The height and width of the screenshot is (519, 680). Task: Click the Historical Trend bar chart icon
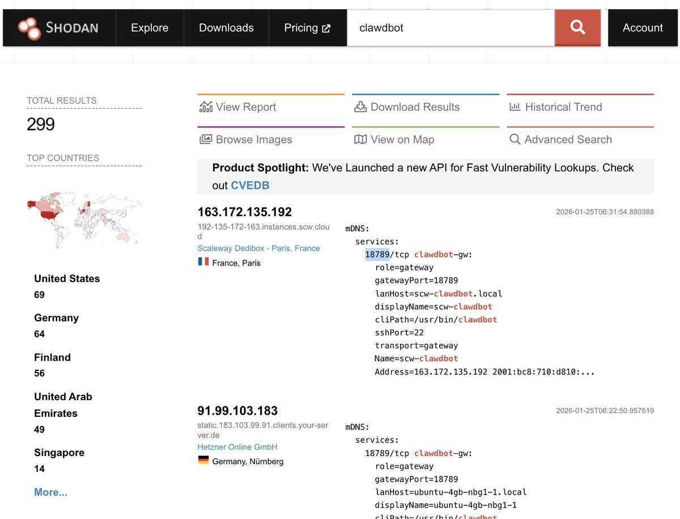coord(515,107)
